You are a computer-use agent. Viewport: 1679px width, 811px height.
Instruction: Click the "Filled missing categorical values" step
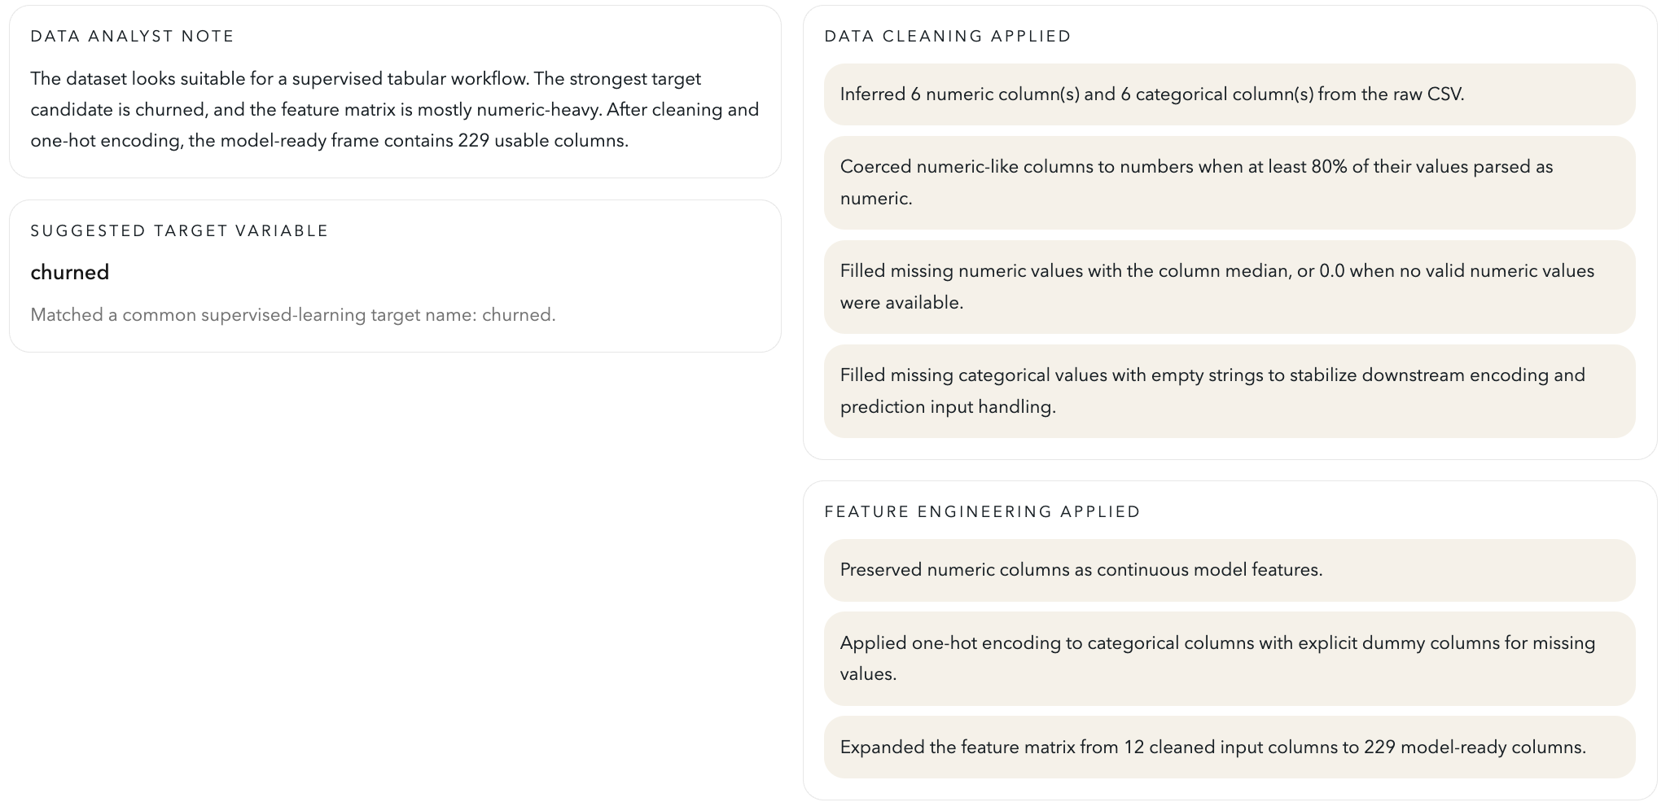(x=1212, y=391)
